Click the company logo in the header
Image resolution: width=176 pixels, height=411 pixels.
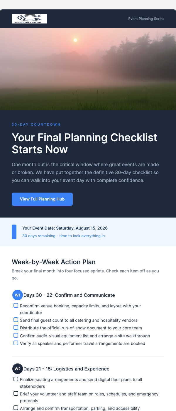[x=29, y=18]
